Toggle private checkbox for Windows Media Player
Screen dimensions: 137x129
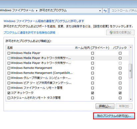(92, 53)
